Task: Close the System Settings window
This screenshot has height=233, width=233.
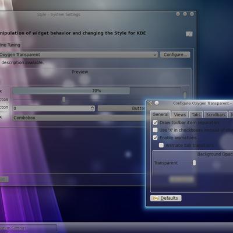Action: point(192,14)
